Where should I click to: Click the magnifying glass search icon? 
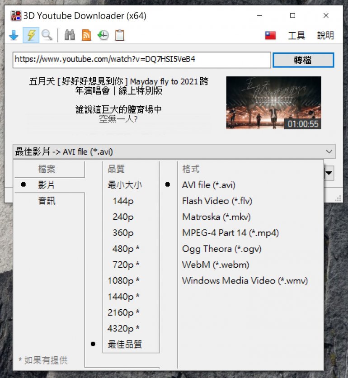tap(47, 35)
